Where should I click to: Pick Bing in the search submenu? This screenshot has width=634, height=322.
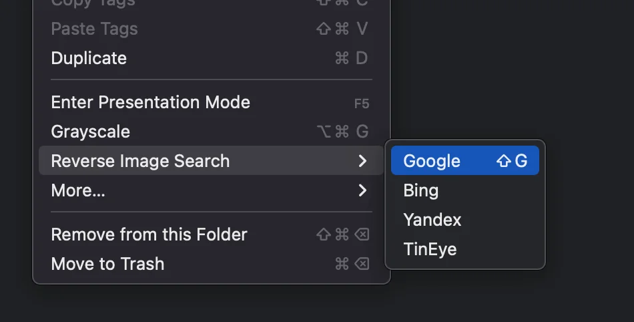(x=421, y=190)
